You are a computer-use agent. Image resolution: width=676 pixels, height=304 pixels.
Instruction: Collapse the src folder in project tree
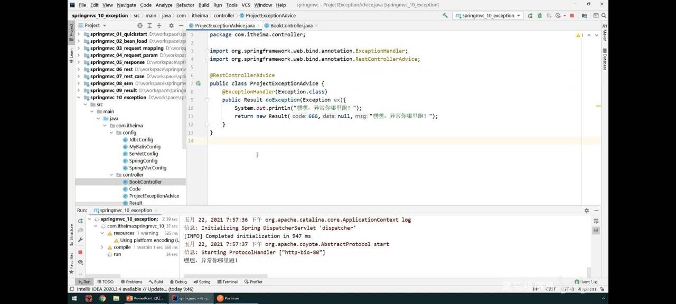click(85, 104)
